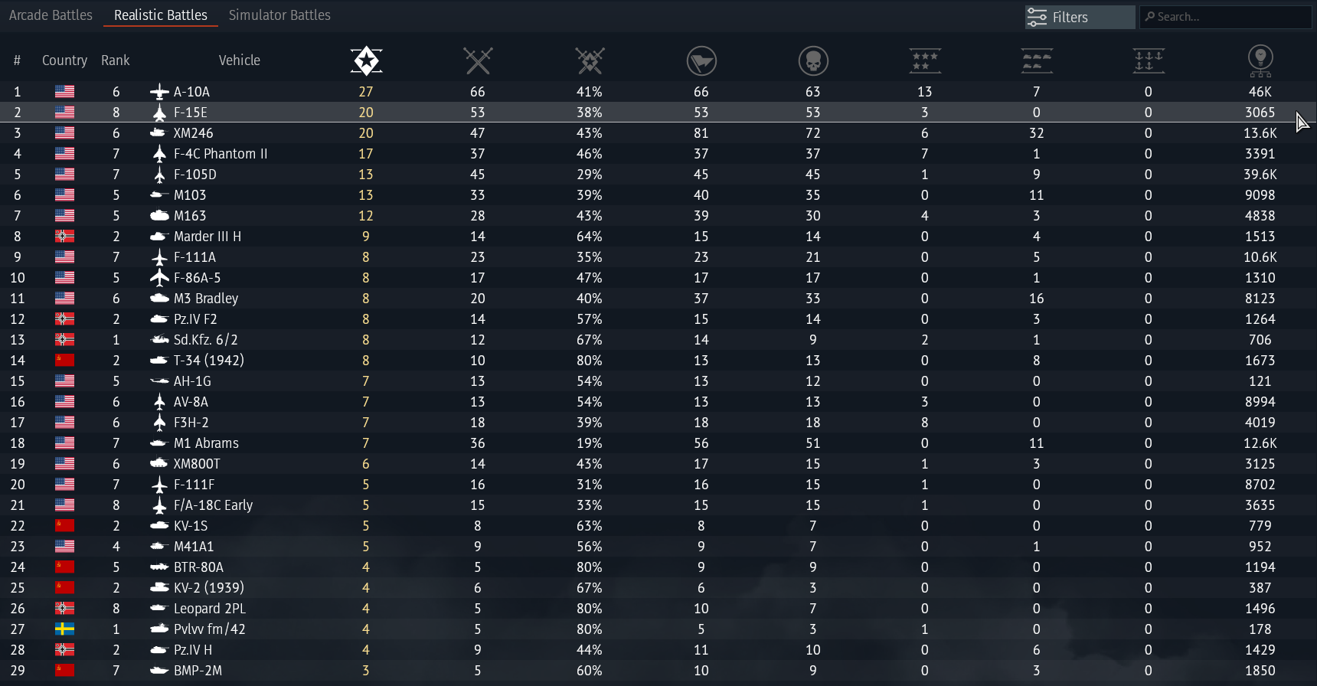Viewport: 1317px width, 686px height.
Task: Click the Leopard 2PL tank icon
Action: [159, 608]
